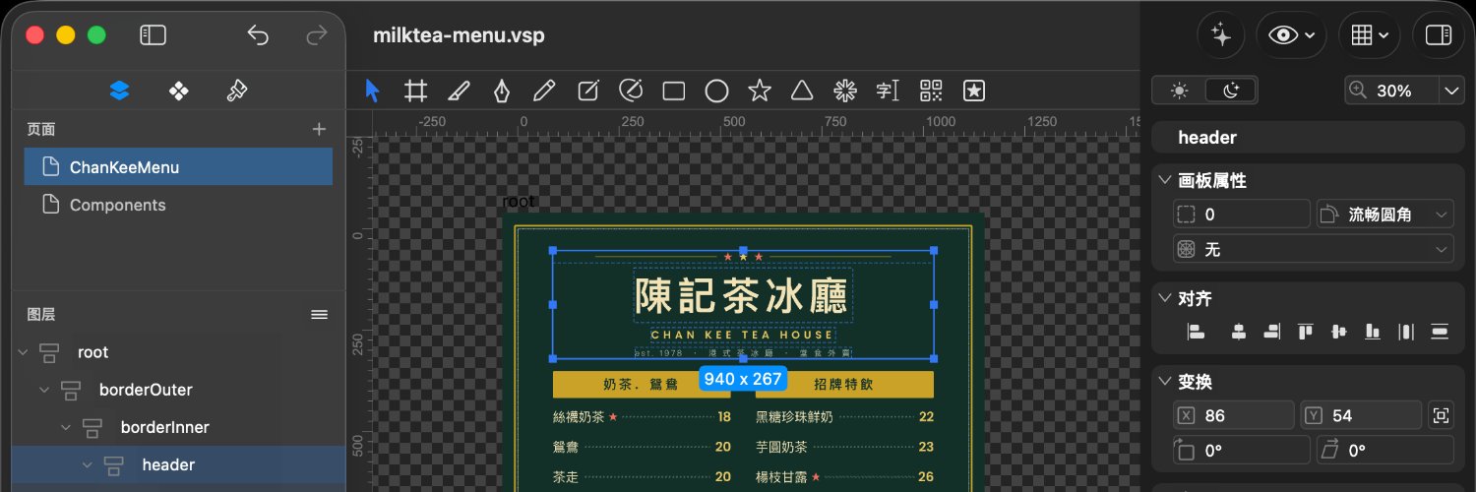This screenshot has height=492, width=1476.
Task: Select the pen nib tool
Action: pos(502,91)
